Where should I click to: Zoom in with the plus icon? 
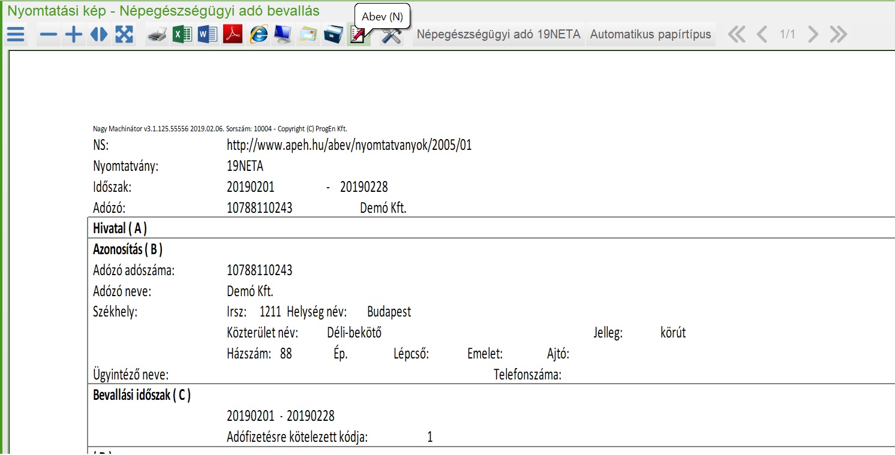pos(73,35)
